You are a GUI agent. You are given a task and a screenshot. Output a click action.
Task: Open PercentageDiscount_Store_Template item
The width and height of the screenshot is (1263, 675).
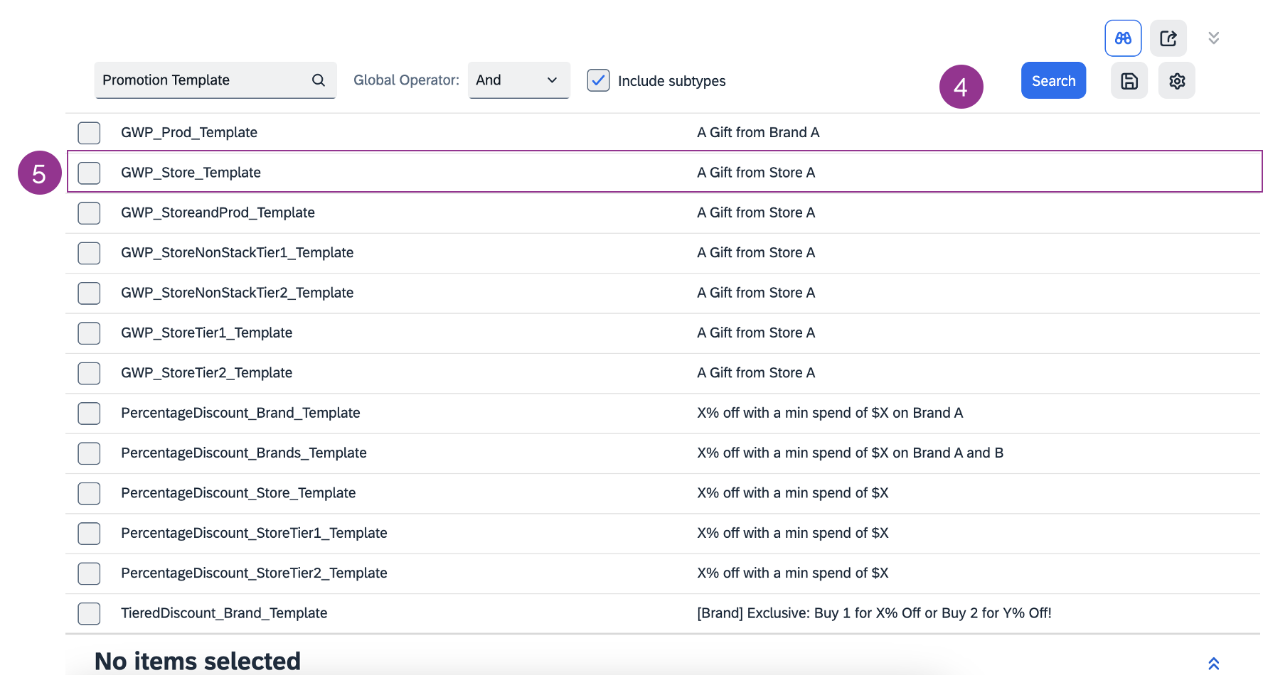(238, 493)
